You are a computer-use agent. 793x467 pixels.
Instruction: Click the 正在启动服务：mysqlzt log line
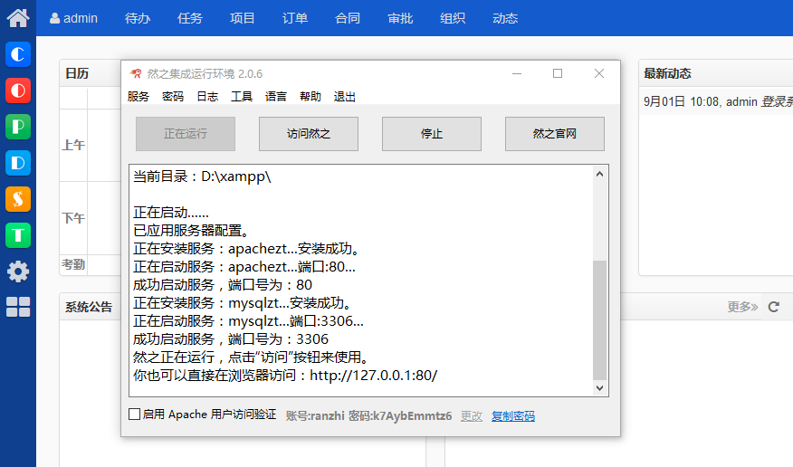[248, 321]
